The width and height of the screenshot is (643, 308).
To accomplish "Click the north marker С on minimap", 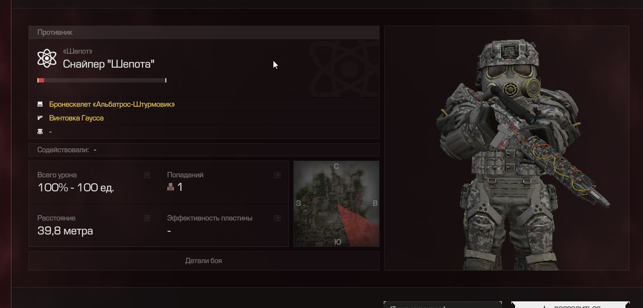I will click(336, 166).
